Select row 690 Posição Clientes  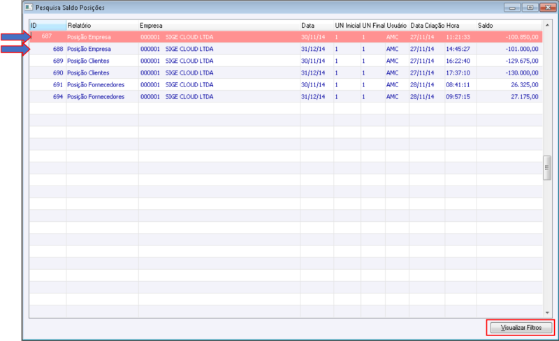point(286,73)
